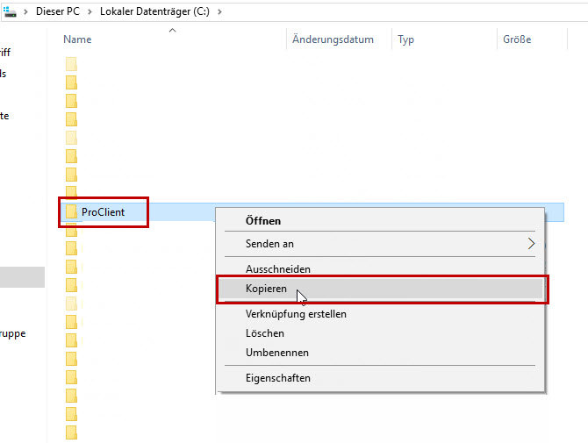Sort files by the Größe column
Viewport: 588px width, 443px height.
coord(517,39)
